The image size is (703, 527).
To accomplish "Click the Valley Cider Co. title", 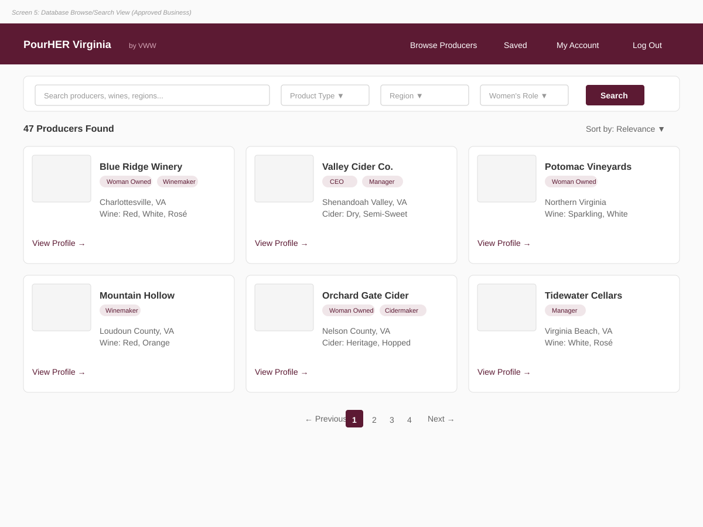I will click(357, 167).
